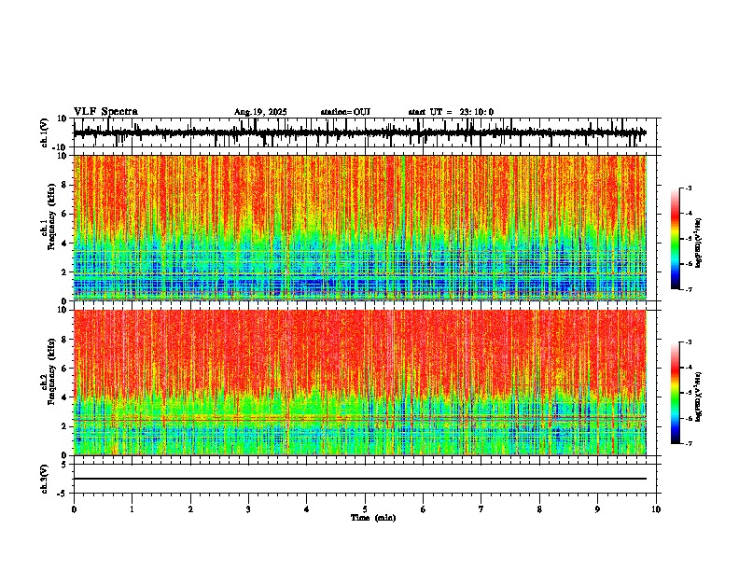Screen dimensions: 739x571
Task: Click the '-7' value on ch.2 colorbar
Action: pyautogui.click(x=688, y=443)
